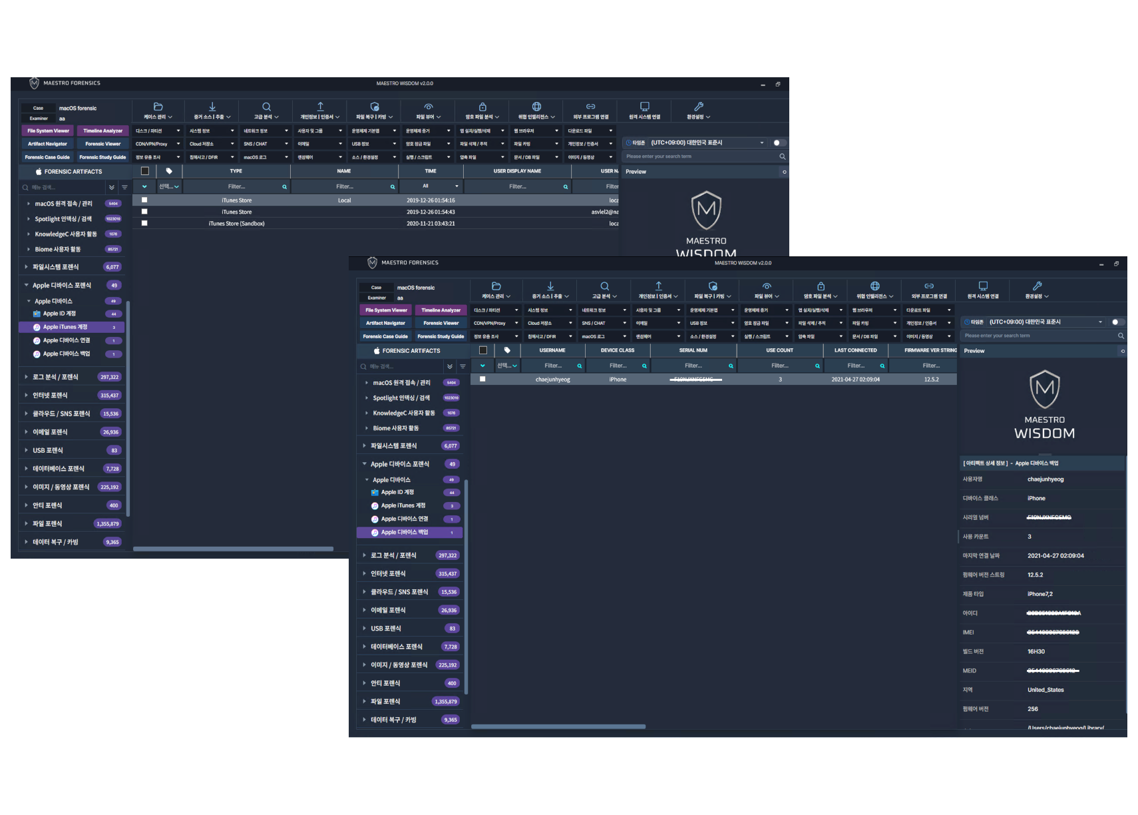1138x815 pixels.
Task: Open File System Viewer tab in front window
Action: click(x=386, y=310)
